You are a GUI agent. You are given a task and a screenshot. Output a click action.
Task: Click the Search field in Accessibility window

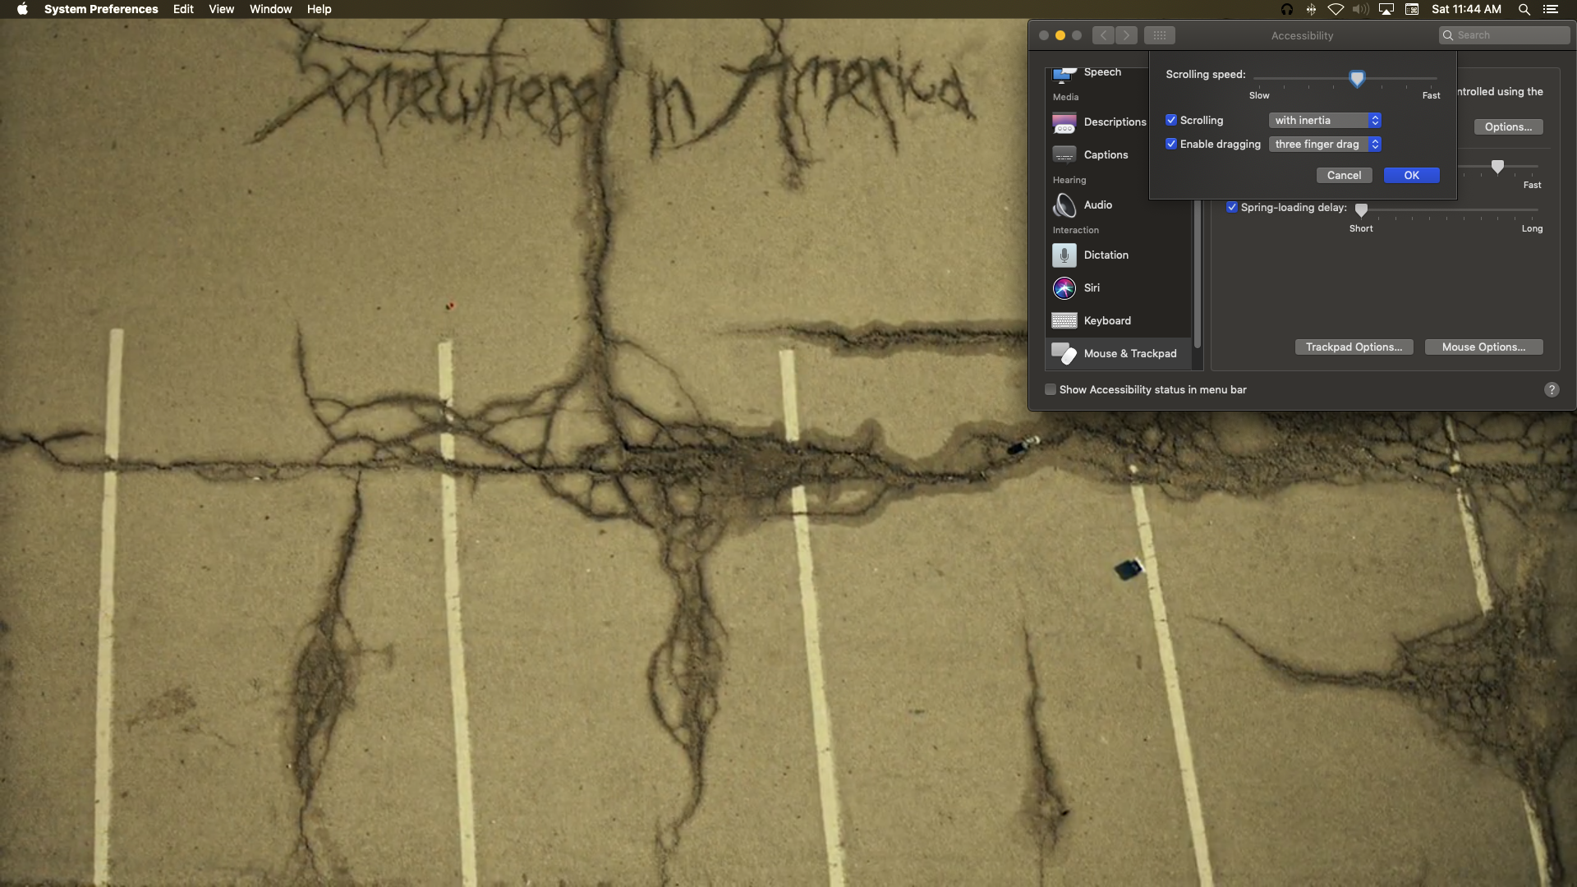(x=1504, y=35)
